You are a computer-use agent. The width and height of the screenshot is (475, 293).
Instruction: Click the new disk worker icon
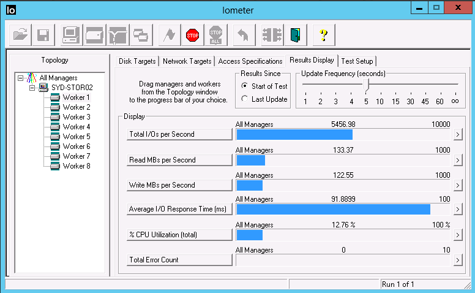(95, 35)
